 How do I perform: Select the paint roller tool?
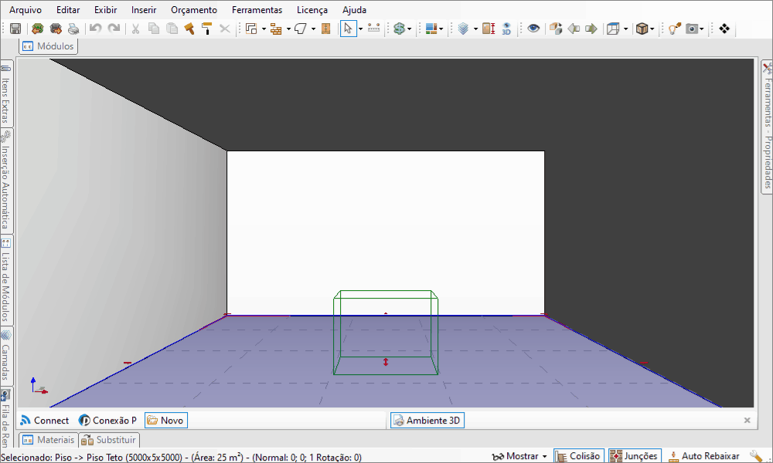coord(207,29)
